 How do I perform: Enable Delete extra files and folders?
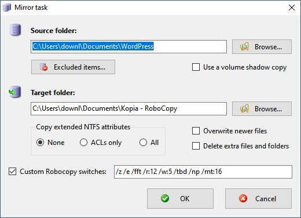(x=196, y=146)
